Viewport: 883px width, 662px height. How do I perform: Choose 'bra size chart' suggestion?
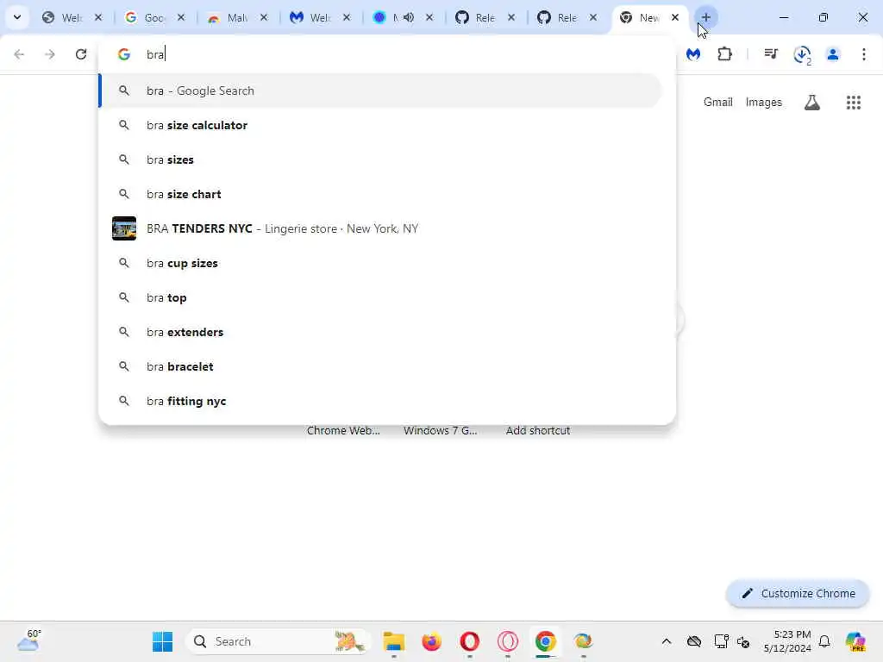click(x=381, y=194)
